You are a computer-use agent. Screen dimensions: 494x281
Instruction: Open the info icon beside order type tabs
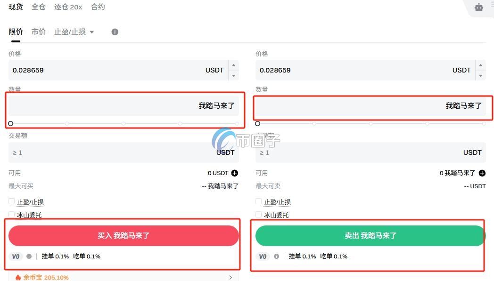[115, 32]
